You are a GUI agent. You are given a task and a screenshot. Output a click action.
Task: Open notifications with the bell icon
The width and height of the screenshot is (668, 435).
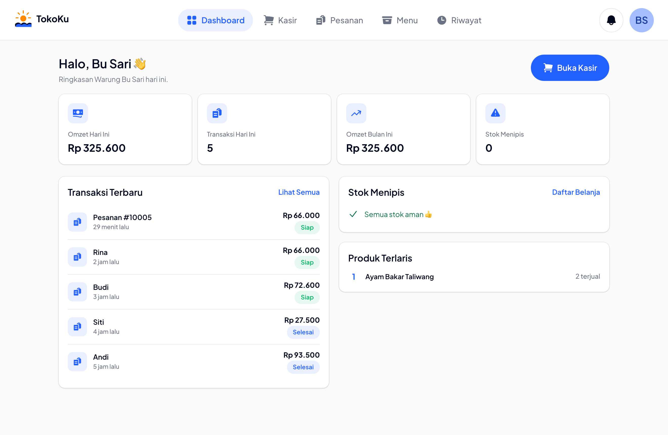click(611, 20)
